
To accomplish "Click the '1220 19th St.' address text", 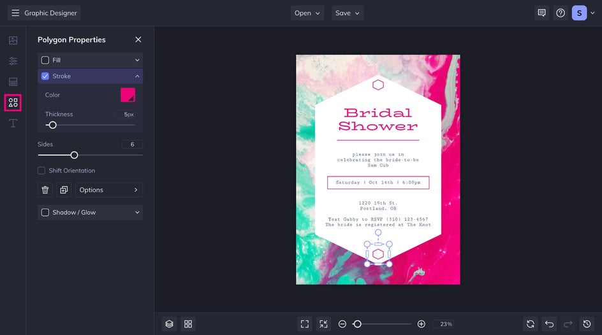I will point(378,203).
